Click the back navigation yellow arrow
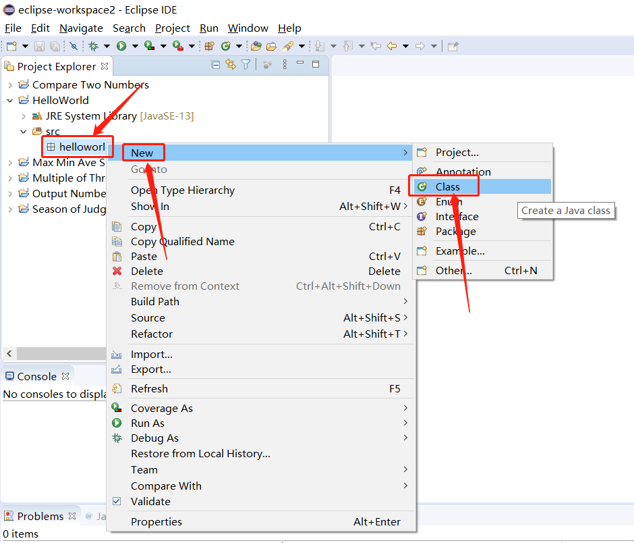 pos(392,46)
